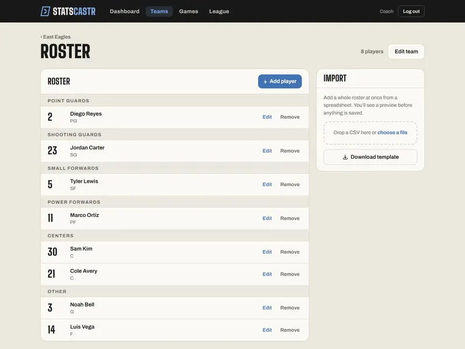The width and height of the screenshot is (465, 349).
Task: Remove Sam Kim from roster
Action: point(289,252)
